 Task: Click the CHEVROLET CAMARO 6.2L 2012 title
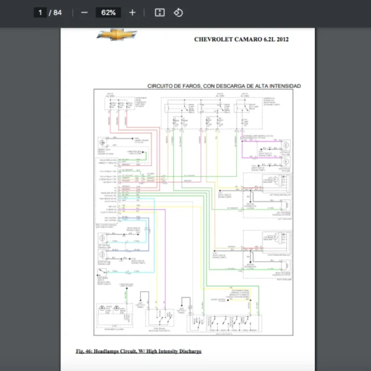point(241,39)
